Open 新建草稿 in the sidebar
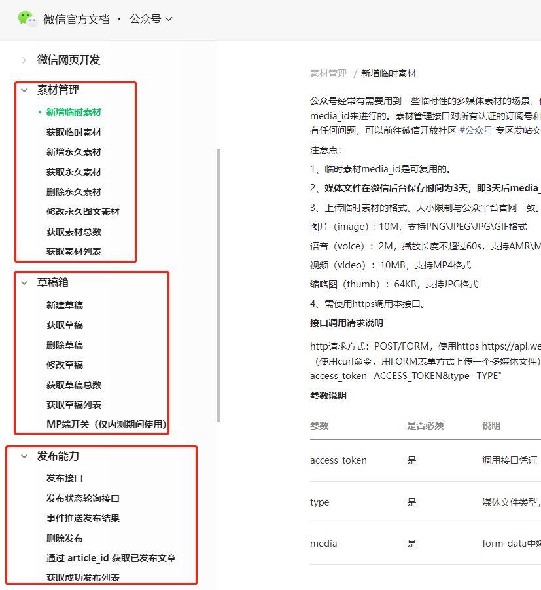 point(65,305)
